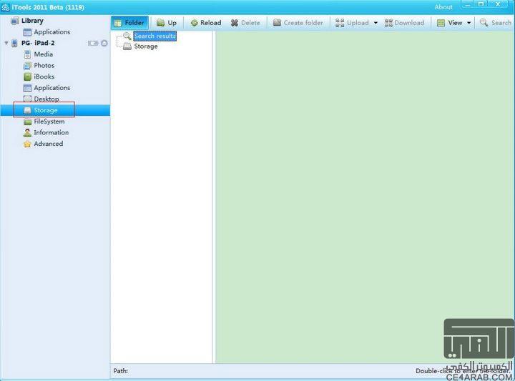Click the View button

(450, 23)
